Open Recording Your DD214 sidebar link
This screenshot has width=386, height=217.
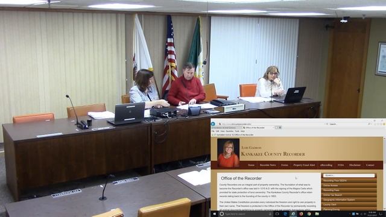click(x=349, y=181)
